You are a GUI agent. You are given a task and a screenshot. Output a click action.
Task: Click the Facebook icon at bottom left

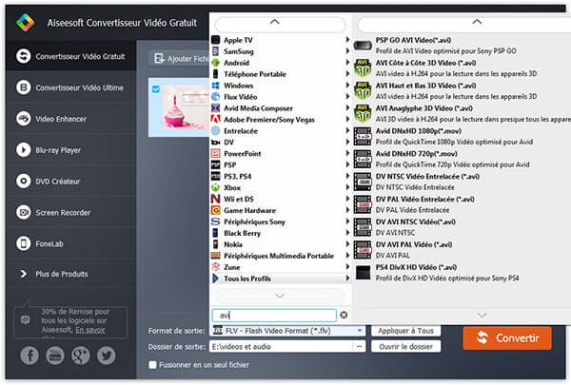click(x=30, y=355)
